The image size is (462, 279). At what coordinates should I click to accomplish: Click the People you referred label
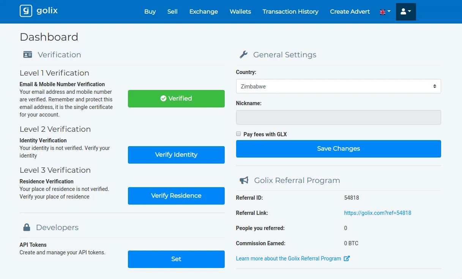coord(260,228)
